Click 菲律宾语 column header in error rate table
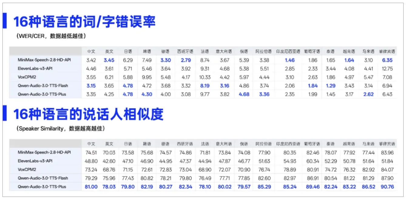The width and height of the screenshot is (406, 199). click(387, 51)
